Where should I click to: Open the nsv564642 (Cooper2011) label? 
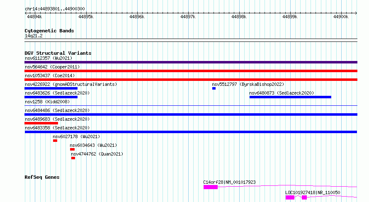pos(52,67)
